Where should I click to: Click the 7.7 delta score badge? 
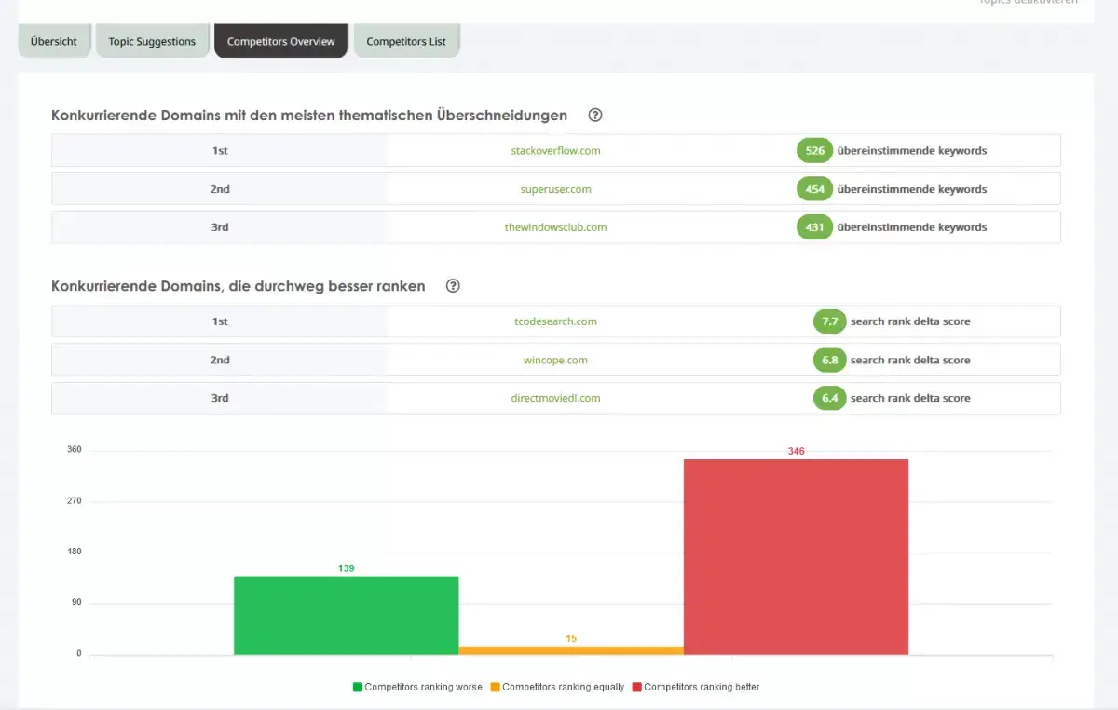click(x=828, y=321)
